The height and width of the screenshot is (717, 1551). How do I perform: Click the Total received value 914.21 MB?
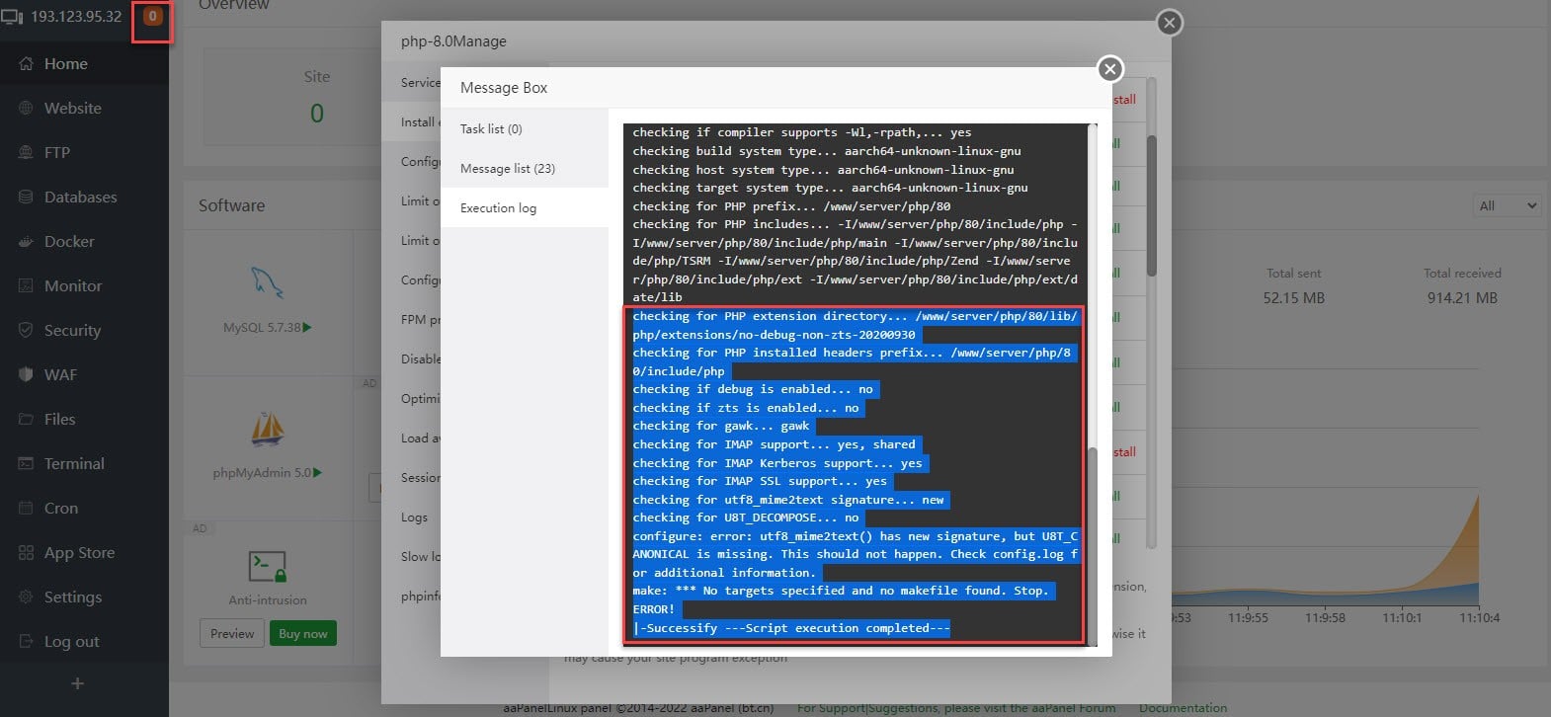tap(1462, 297)
